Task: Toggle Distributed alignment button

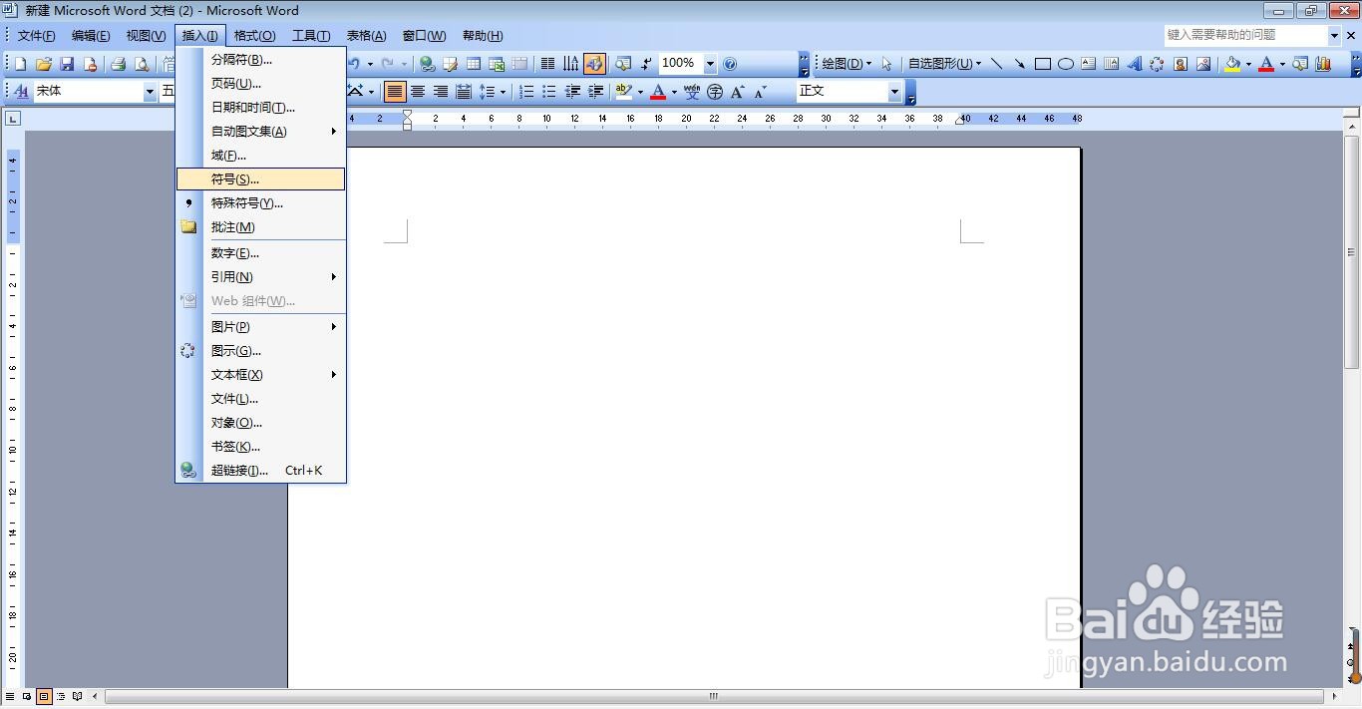Action: tap(464, 92)
